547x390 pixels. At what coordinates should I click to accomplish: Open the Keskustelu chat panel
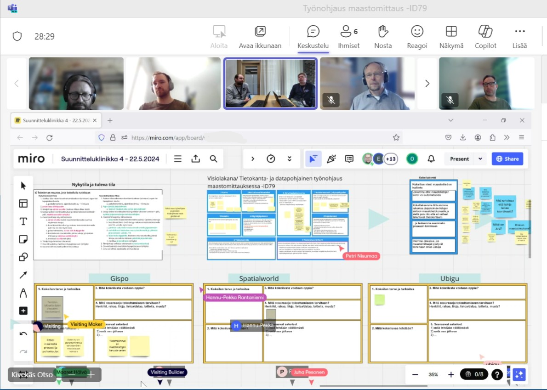click(x=313, y=37)
